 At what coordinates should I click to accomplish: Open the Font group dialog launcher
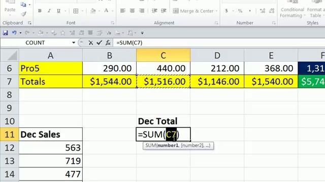coord(113,23)
